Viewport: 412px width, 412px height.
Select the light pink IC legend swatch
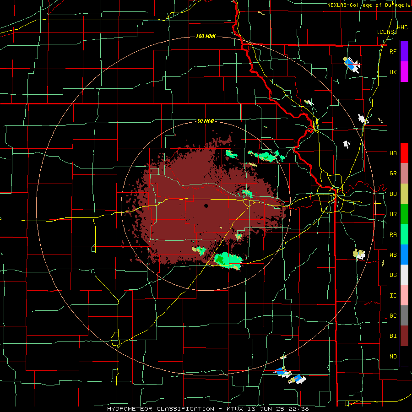click(404, 295)
